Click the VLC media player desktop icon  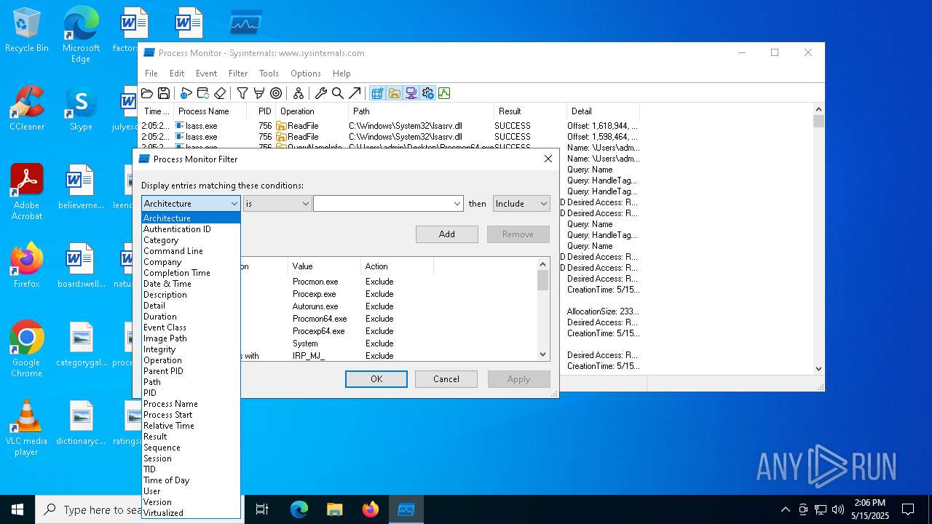pos(27,428)
